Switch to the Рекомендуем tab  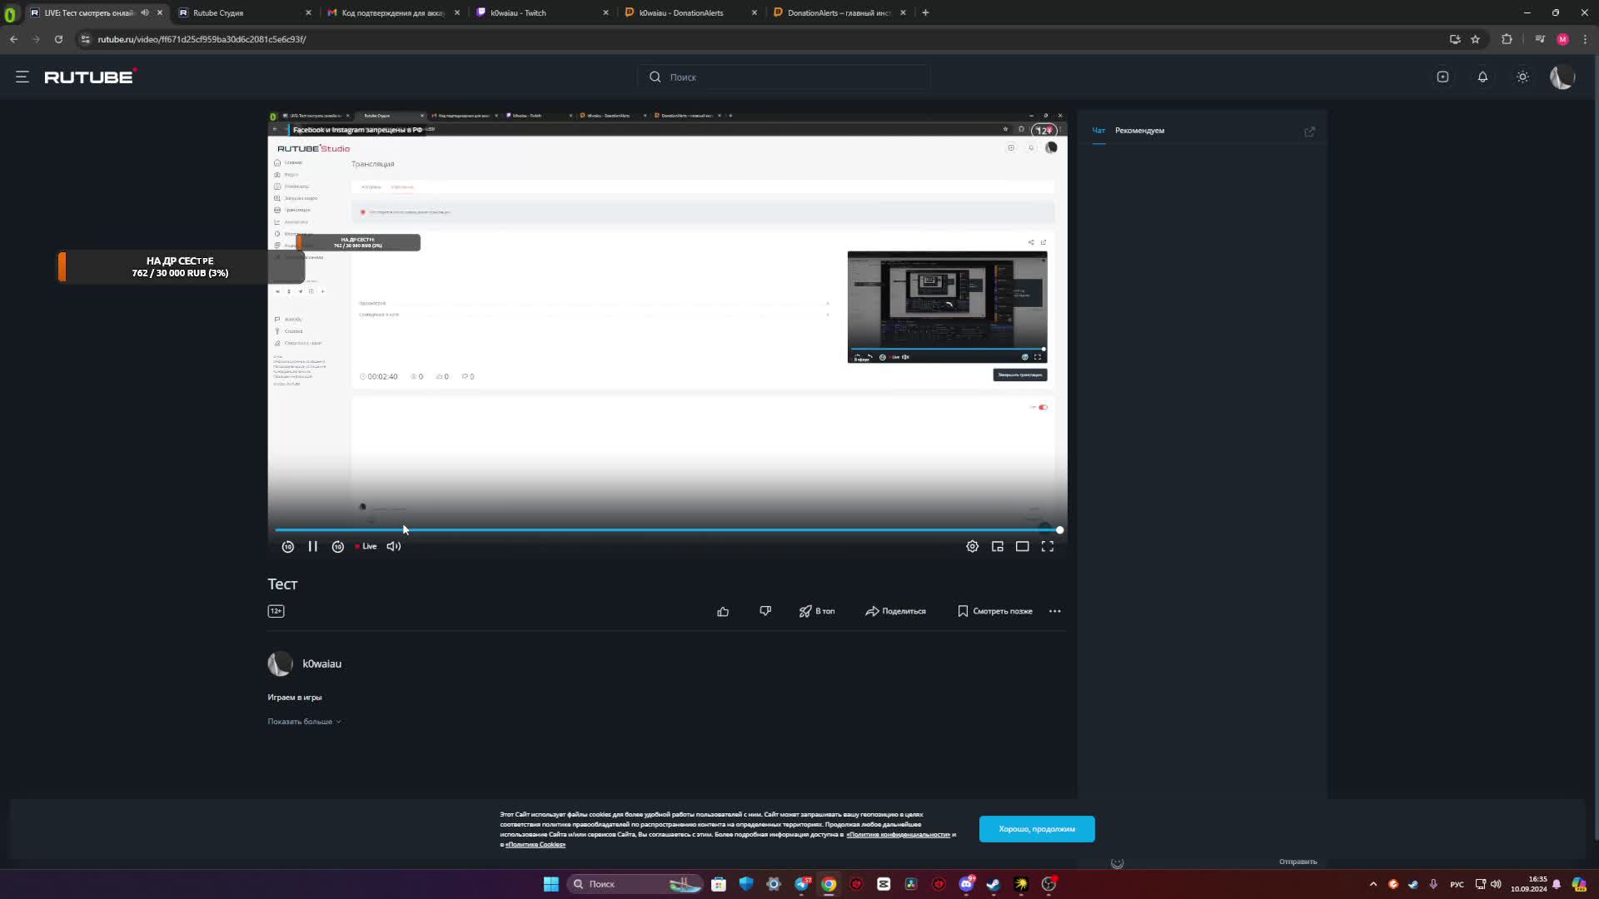point(1139,131)
